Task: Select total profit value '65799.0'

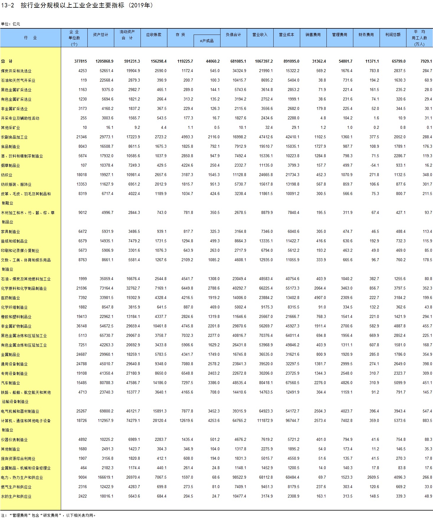Action: (x=399, y=61)
